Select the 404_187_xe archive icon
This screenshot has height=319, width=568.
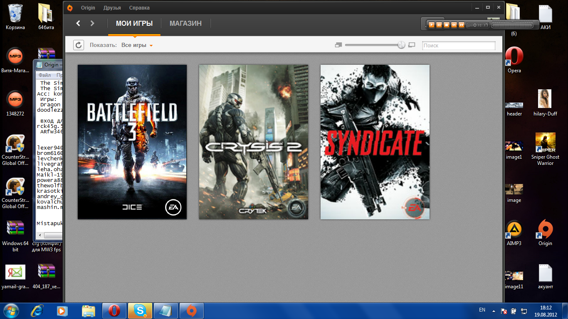pos(47,276)
